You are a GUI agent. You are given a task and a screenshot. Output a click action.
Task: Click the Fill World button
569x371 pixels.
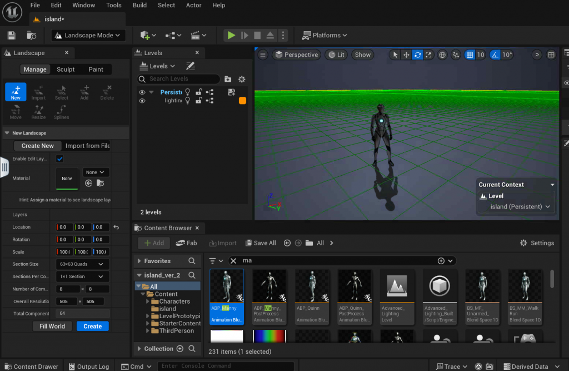[x=52, y=327]
